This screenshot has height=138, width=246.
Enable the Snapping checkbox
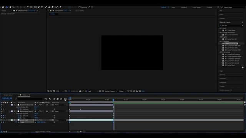coord(80,7)
